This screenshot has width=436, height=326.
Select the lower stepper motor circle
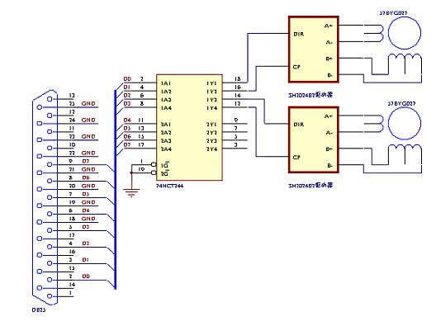405,124
